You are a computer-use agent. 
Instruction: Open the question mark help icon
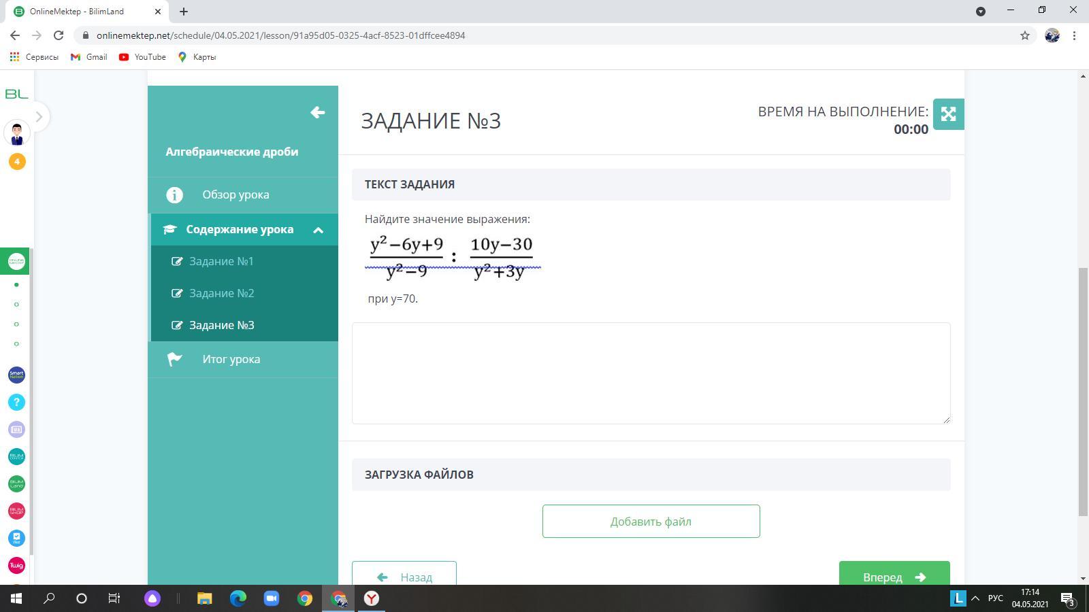tap(16, 402)
